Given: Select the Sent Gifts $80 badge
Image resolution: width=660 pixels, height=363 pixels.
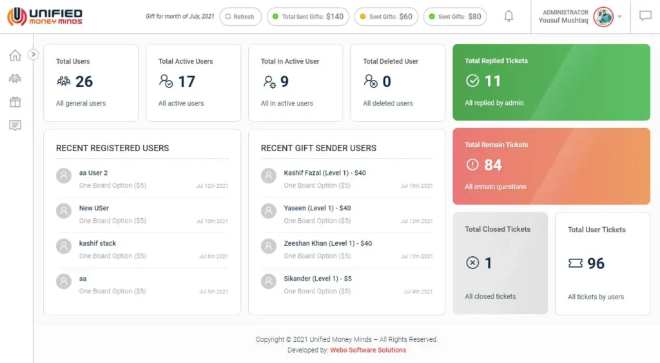Looking at the screenshot, I should tap(455, 17).
